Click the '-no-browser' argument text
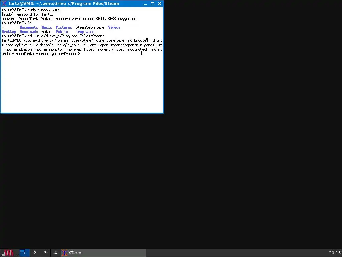The width and height of the screenshot is (342, 257). click(x=137, y=40)
